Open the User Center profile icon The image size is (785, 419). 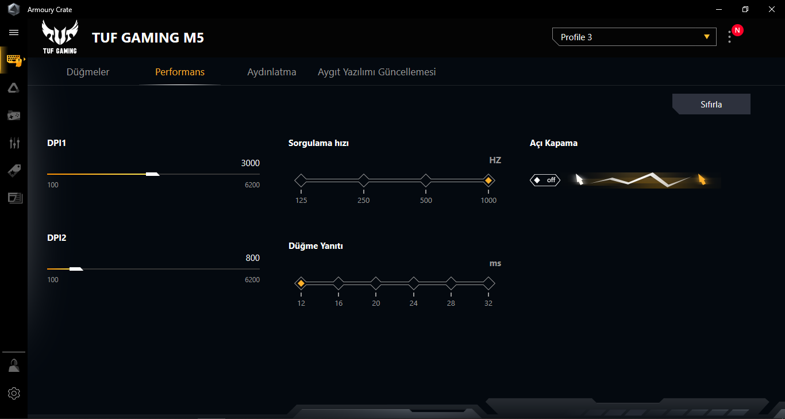[x=14, y=366]
